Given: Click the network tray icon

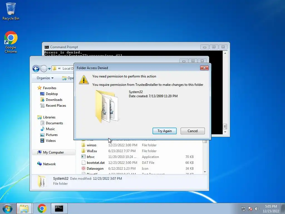Looking at the screenshot, I should 243,209.
